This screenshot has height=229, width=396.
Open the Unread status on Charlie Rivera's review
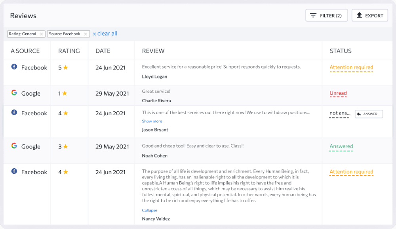tap(338, 93)
